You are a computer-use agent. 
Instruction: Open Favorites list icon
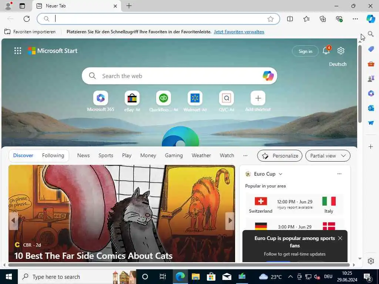coord(306,19)
